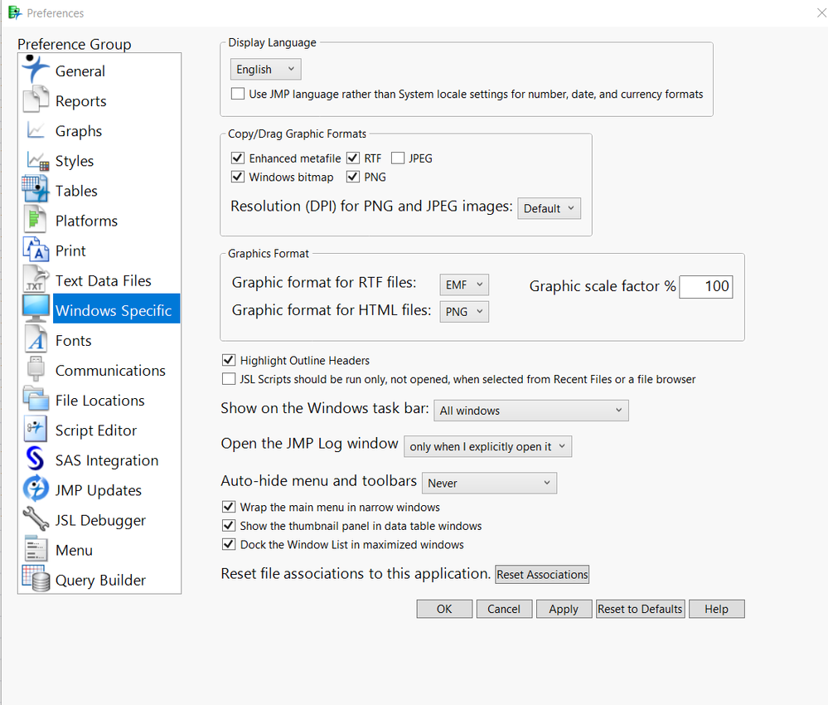Toggle Wrap the main menu checkbox
This screenshot has width=828, height=705.
tap(230, 507)
